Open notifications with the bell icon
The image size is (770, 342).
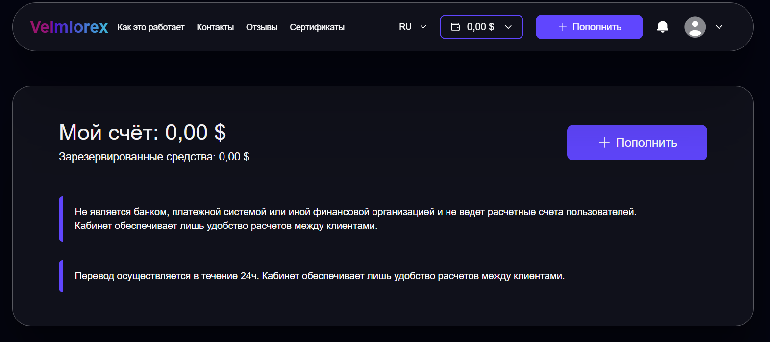tap(662, 27)
